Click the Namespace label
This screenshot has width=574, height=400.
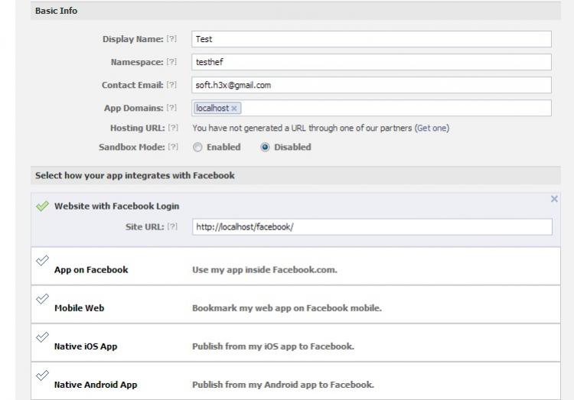tap(137, 62)
